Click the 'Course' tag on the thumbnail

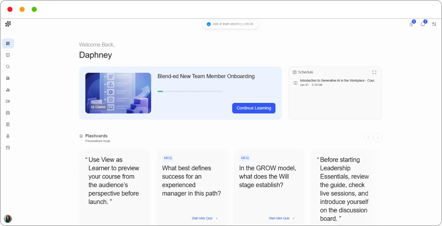[98, 107]
